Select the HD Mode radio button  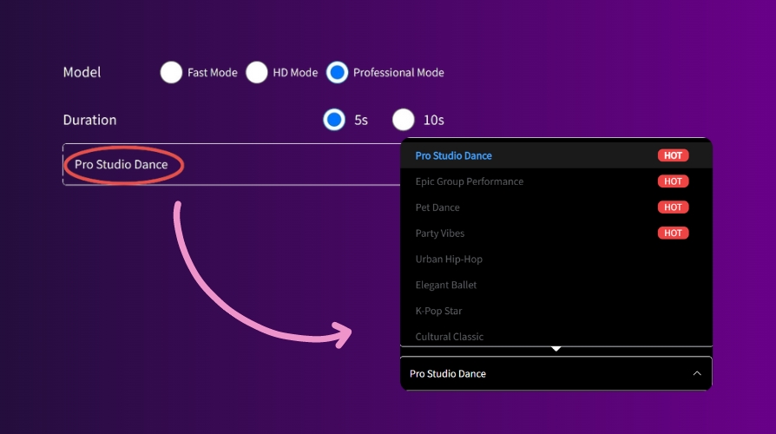257,72
